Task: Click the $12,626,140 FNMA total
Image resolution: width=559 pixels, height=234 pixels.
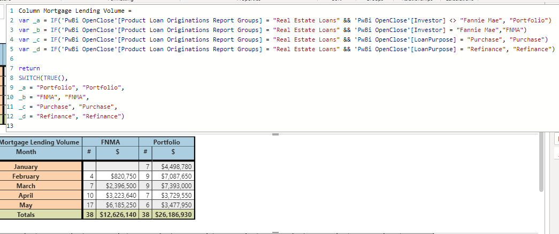Action: pyautogui.click(x=117, y=214)
